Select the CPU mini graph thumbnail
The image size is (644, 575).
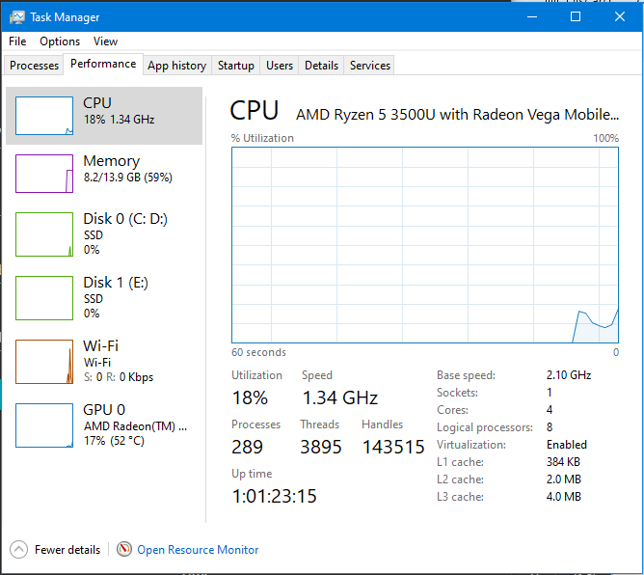click(x=44, y=116)
